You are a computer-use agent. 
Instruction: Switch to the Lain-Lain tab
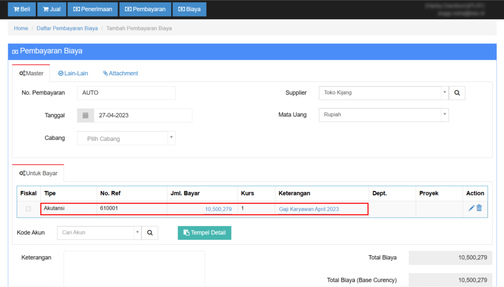tap(73, 73)
